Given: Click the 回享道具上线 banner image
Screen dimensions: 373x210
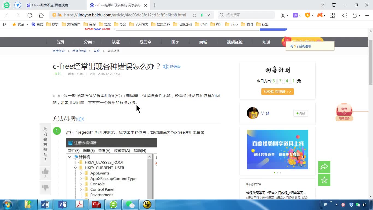Looking at the screenshot, I should point(277,150).
